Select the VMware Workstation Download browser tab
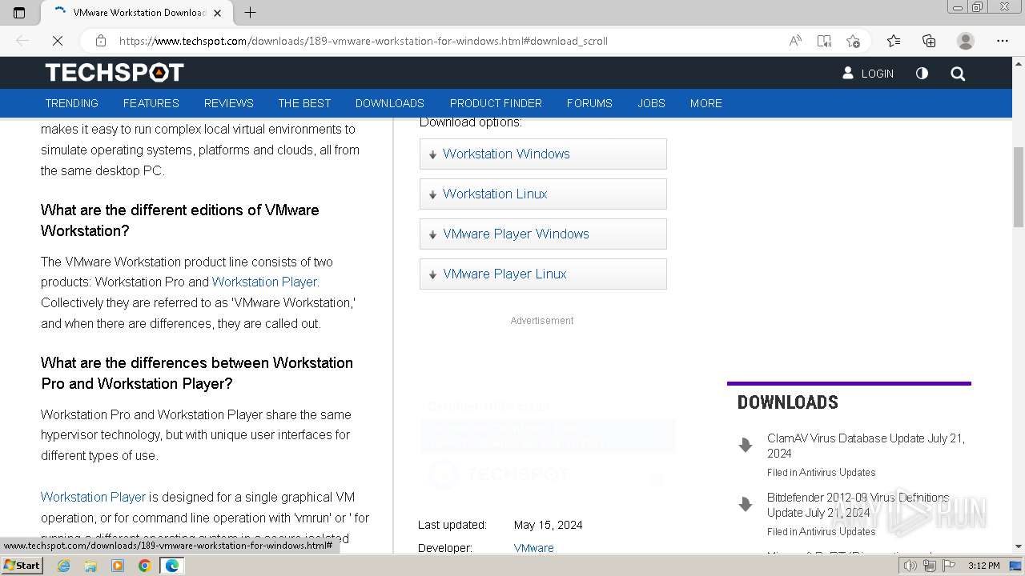This screenshot has height=576, width=1025. [x=136, y=12]
